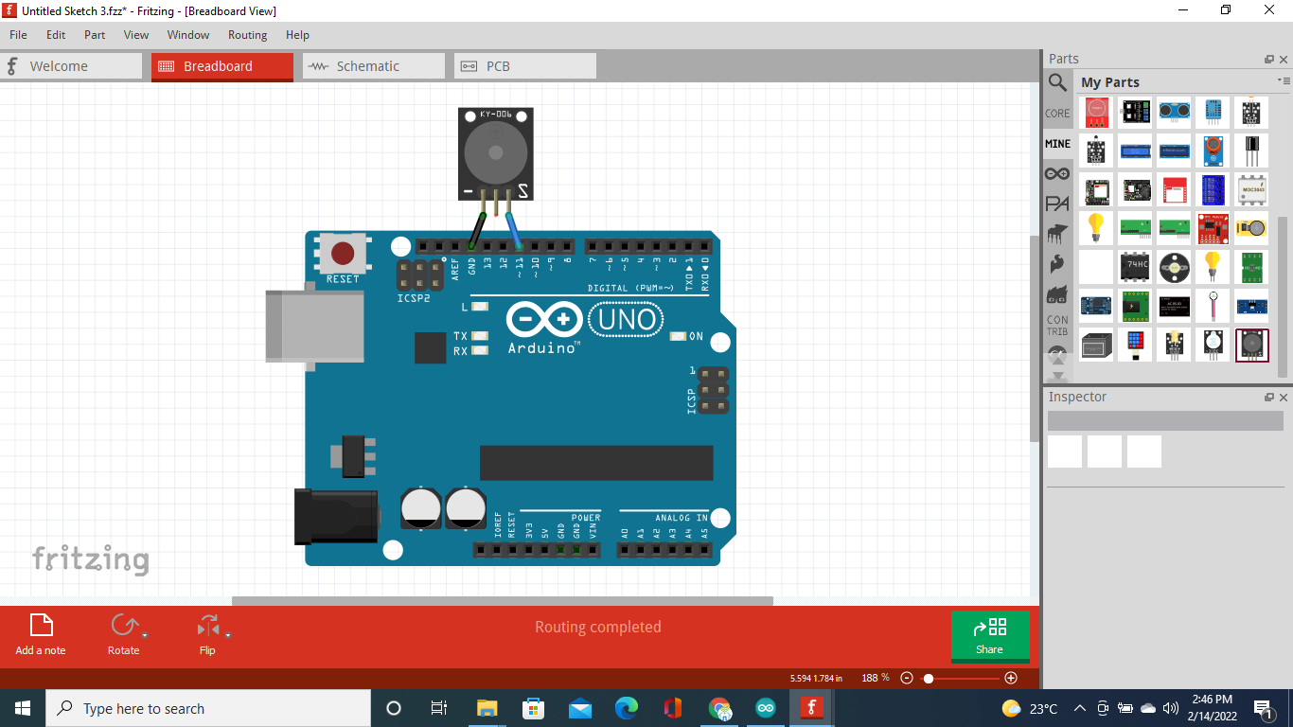Open the Edit menu
Image resolution: width=1293 pixels, height=727 pixels.
pyautogui.click(x=56, y=35)
